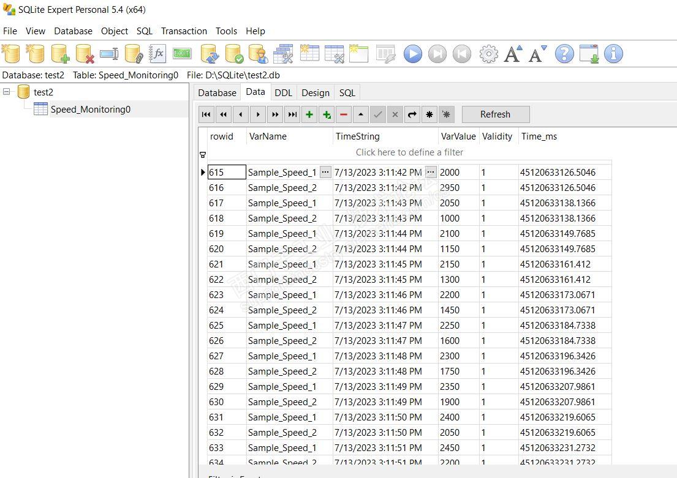677x478 pixels.
Task: Click the window with green download arrow icon
Action: pos(589,54)
